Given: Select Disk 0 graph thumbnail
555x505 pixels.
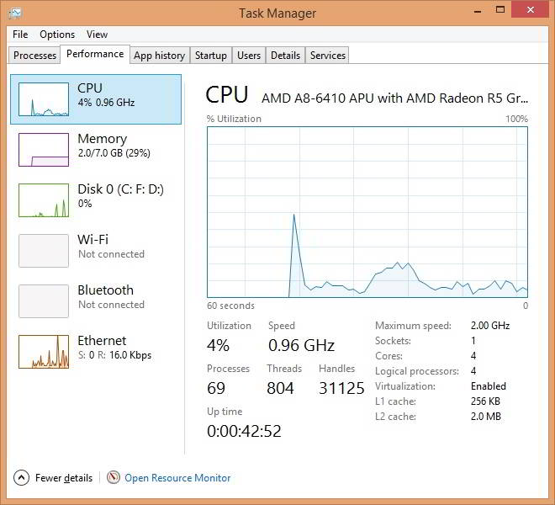Looking at the screenshot, I should (44, 200).
